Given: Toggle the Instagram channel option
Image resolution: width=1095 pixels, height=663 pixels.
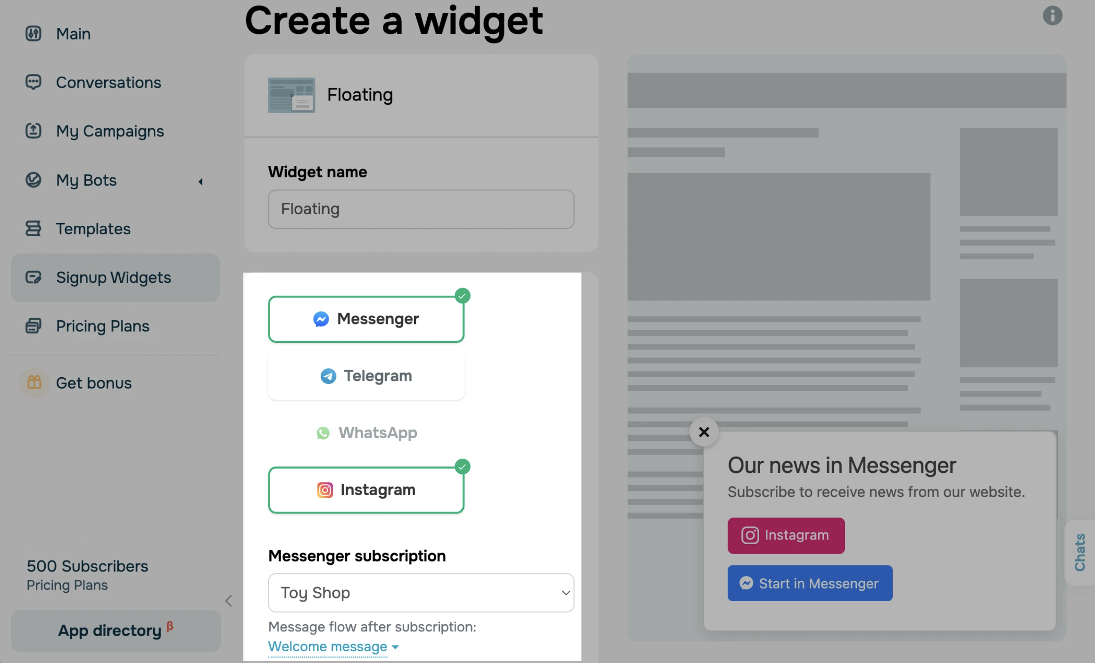Looking at the screenshot, I should [x=366, y=489].
